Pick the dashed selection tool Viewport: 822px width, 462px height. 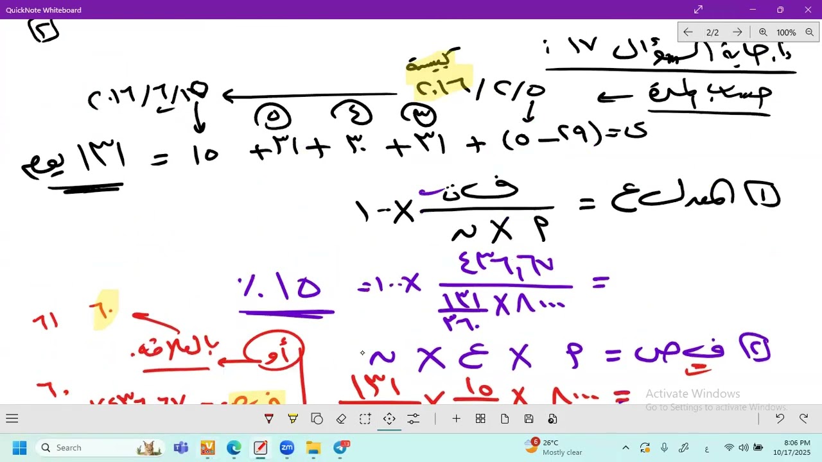click(x=365, y=419)
